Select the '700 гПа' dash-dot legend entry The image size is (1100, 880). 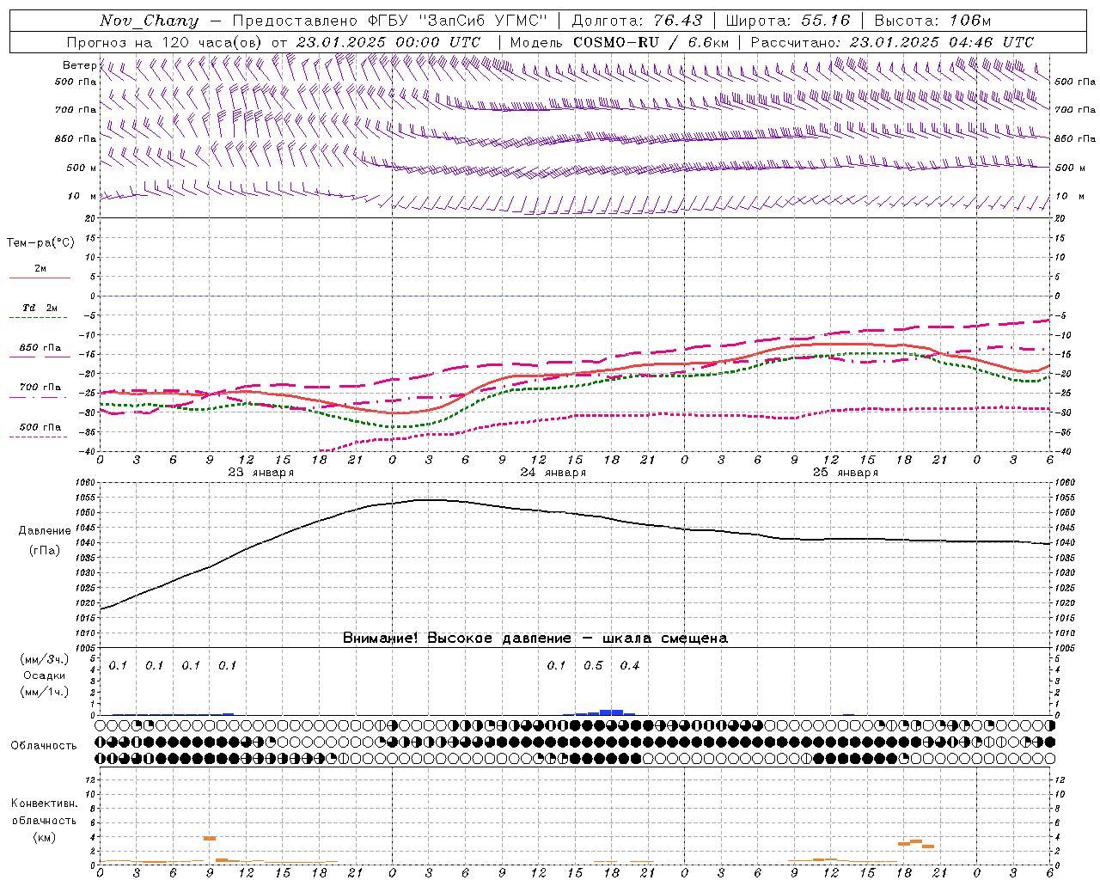point(40,390)
